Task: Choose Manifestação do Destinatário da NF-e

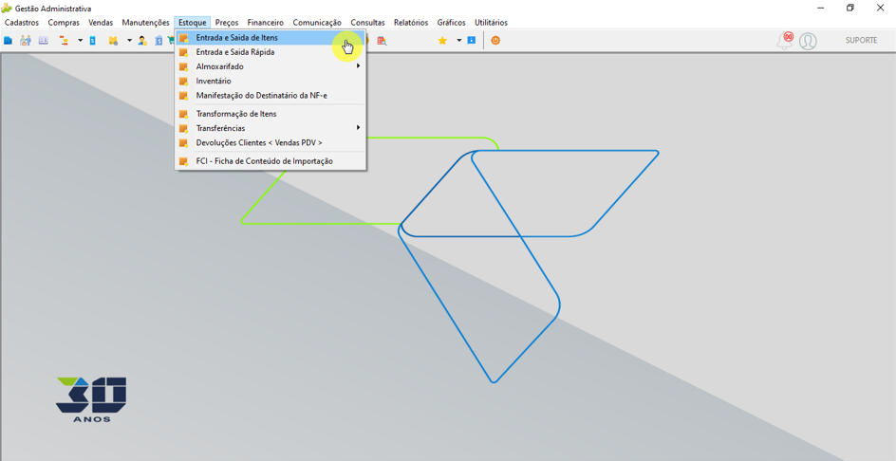Action: [271, 96]
